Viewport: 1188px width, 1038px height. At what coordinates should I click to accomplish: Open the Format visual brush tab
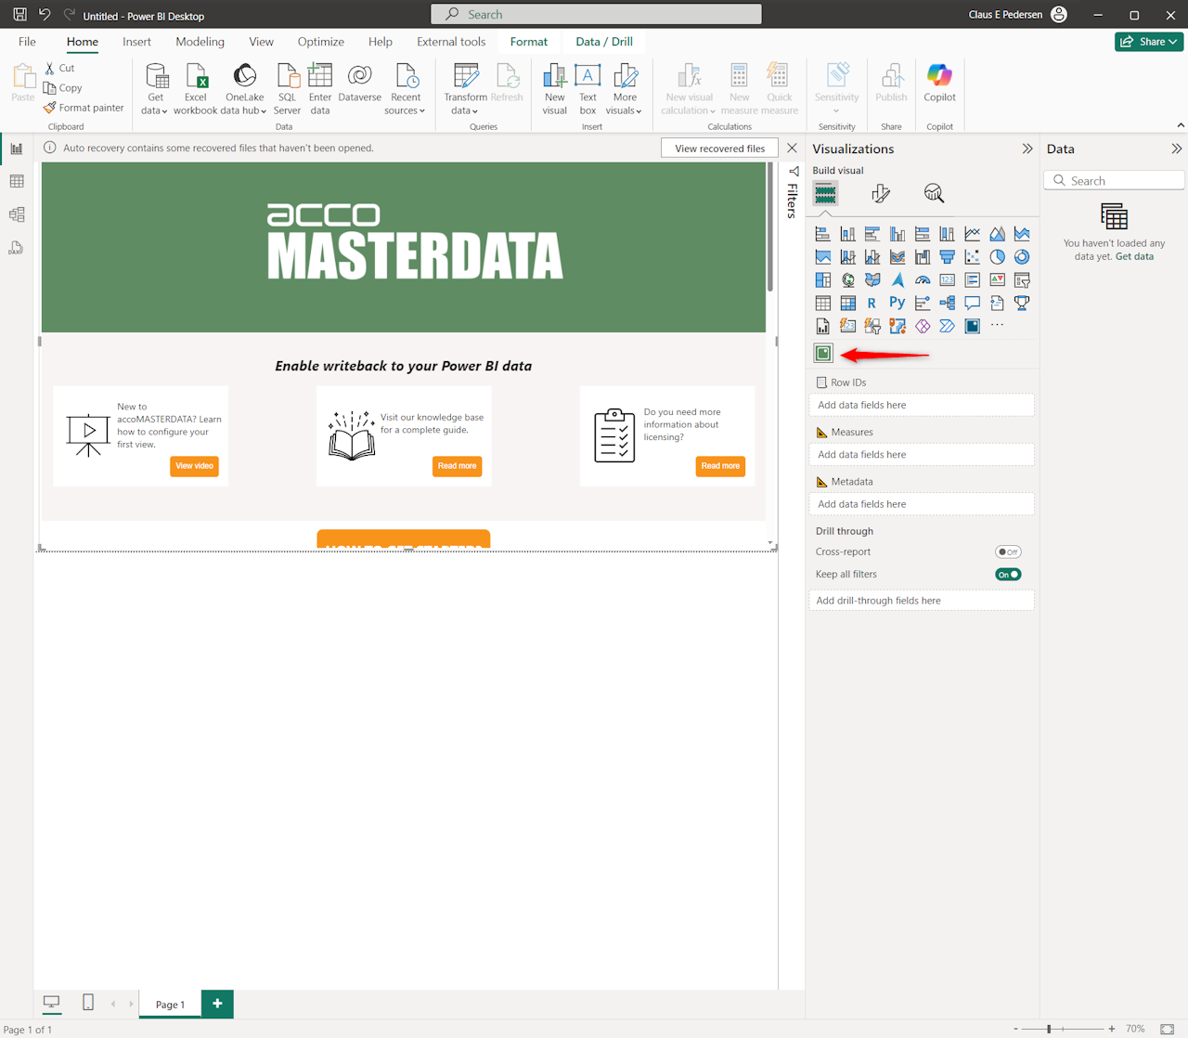pos(880,193)
